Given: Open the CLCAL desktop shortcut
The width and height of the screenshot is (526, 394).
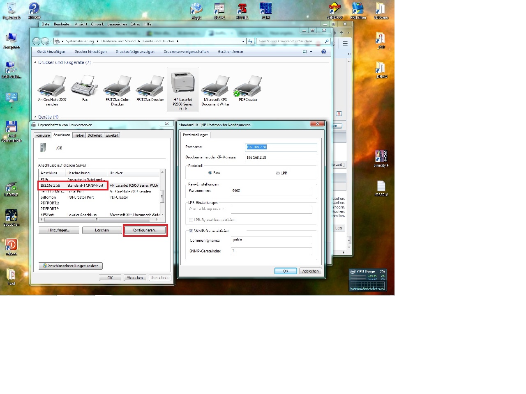Looking at the screenshot, I should pyautogui.click(x=219, y=11).
